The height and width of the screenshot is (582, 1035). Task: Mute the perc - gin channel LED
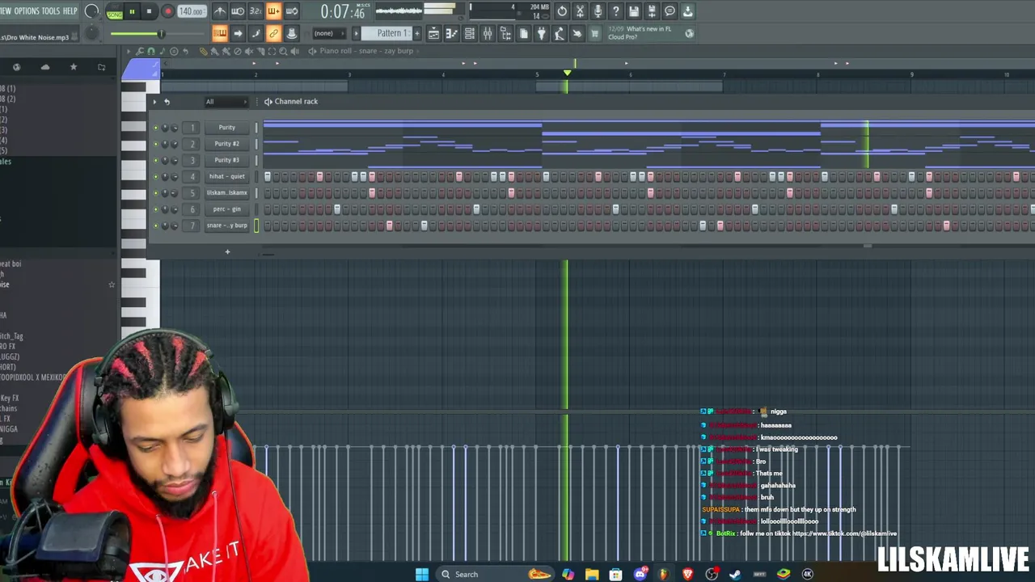tap(156, 209)
